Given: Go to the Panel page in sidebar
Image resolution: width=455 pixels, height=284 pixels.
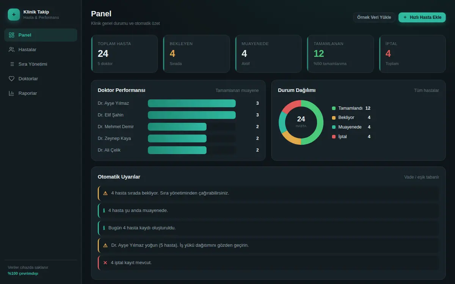Looking at the screenshot, I should click(x=41, y=35).
